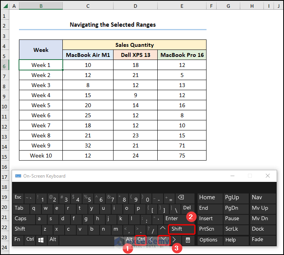284x255 pixels.
Task: Click the PrtScn key
Action: [x=210, y=229]
